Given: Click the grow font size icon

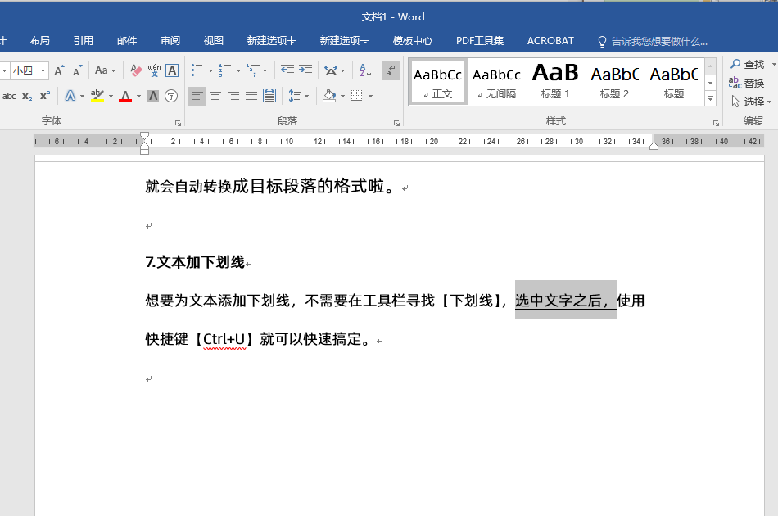Looking at the screenshot, I should [x=60, y=70].
